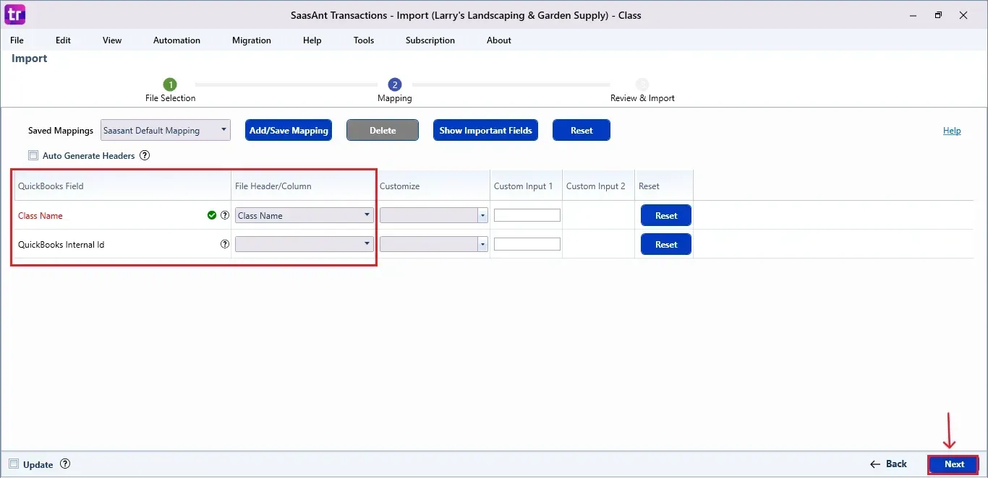The image size is (988, 478).
Task: Enable Auto Generate Headers checkbox
Action: (x=33, y=155)
